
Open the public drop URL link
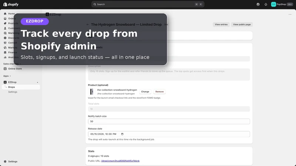(120, 161)
